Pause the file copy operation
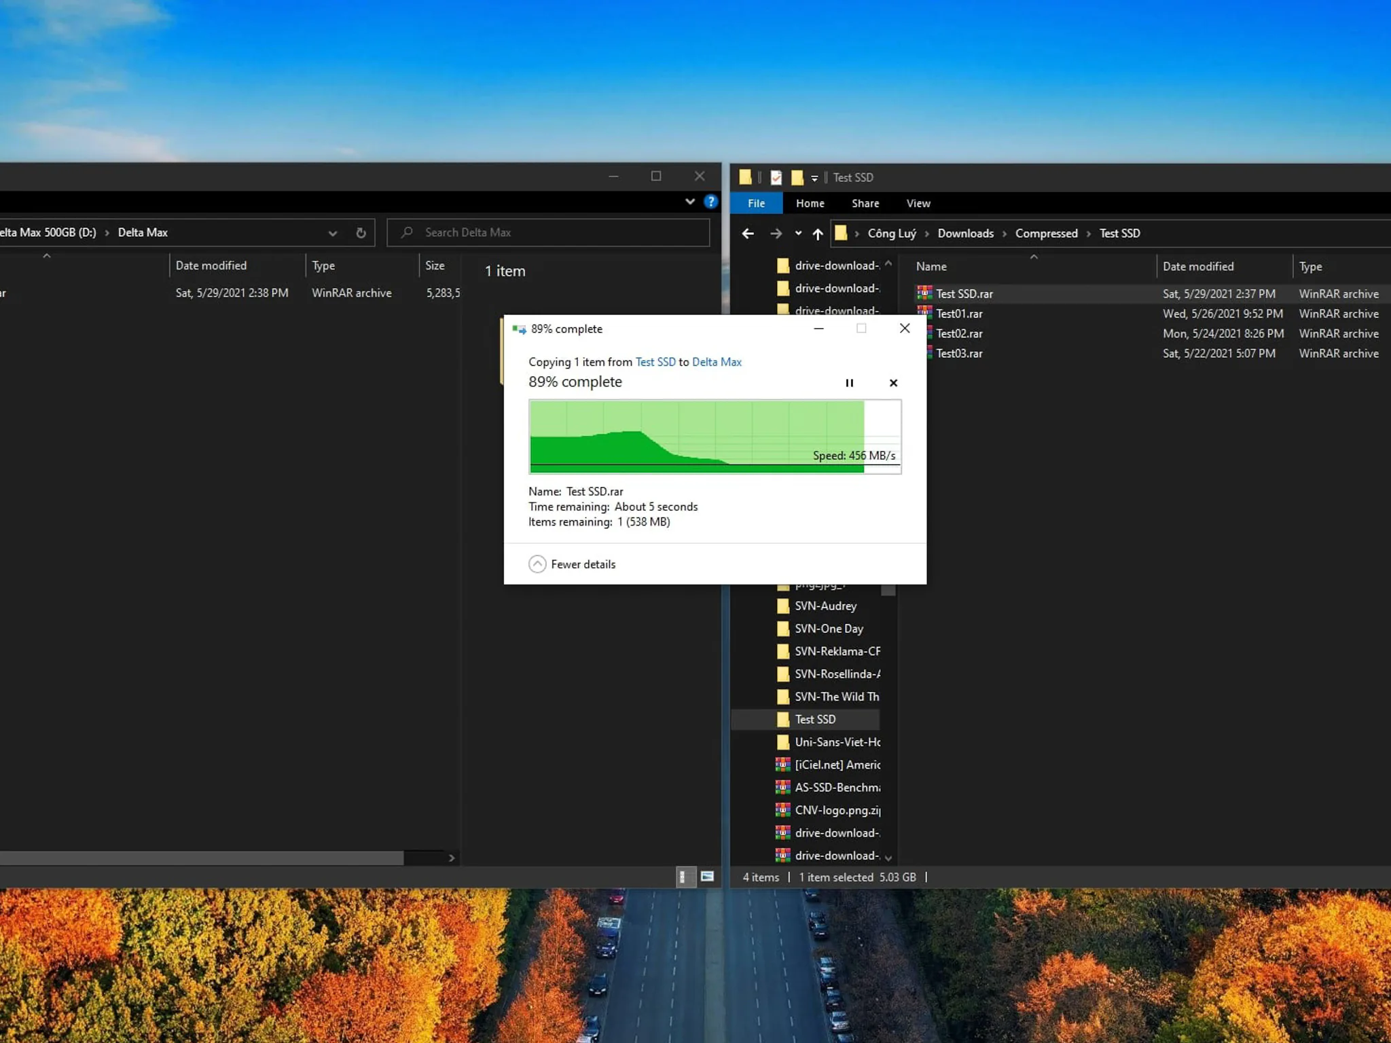Viewport: 1391px width, 1043px height. tap(849, 383)
